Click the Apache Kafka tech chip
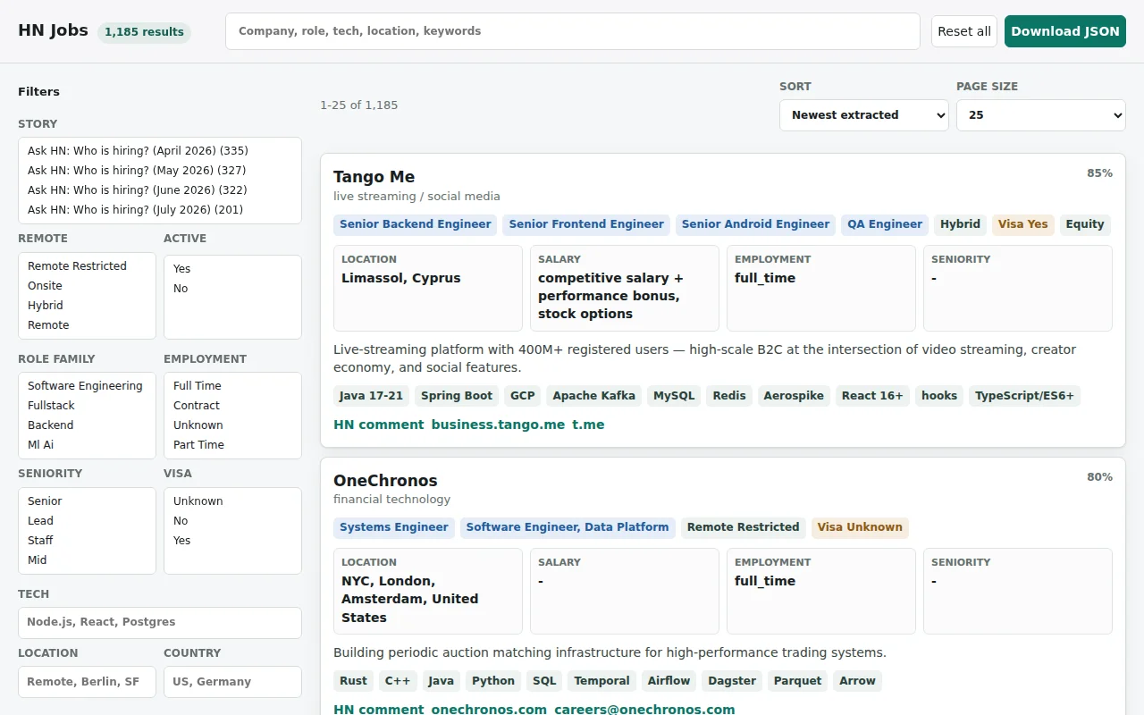The height and width of the screenshot is (715, 1144). [x=593, y=396]
